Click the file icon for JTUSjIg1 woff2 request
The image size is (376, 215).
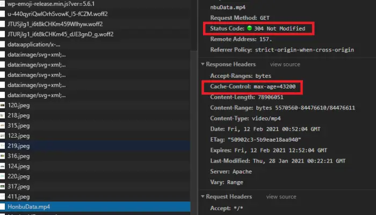click(x=3, y=24)
